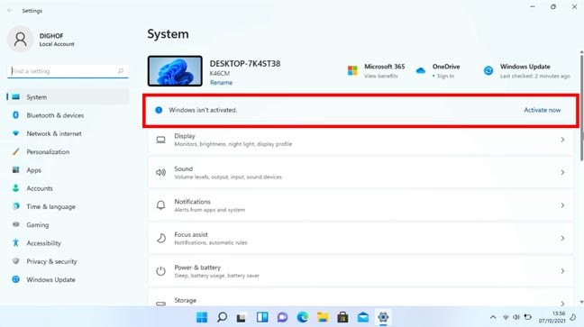Click the vertical scrollbar of System page
This screenshot has width=584, height=327.
(581, 108)
